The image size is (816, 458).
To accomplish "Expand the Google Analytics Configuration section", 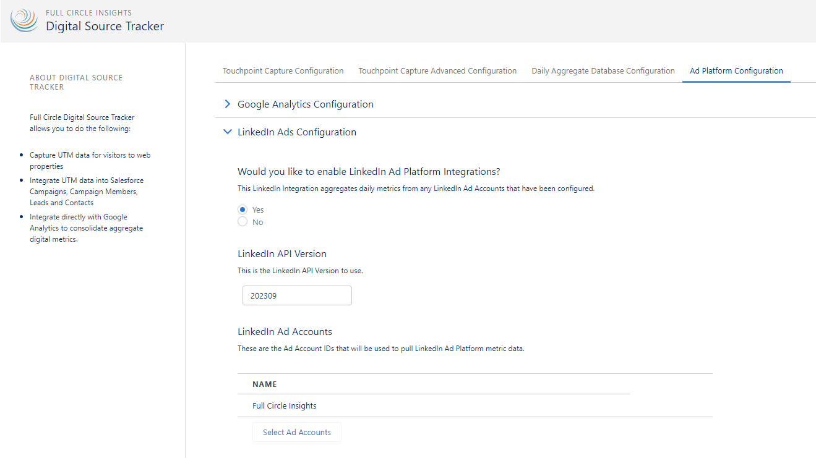I will pos(228,104).
